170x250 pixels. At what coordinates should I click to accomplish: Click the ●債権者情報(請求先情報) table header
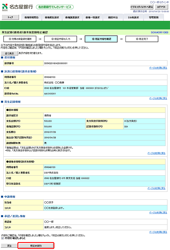(x=85, y=162)
